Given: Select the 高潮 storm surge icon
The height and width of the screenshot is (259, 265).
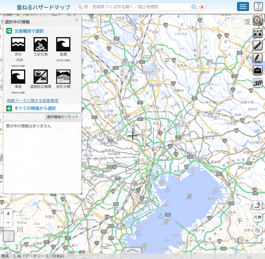Looking at the screenshot, I should coord(63,44).
